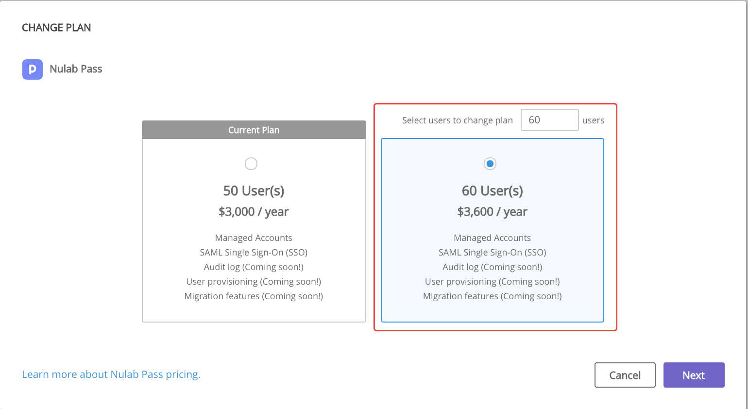Select the 60 User(s) plan radio button
The width and height of the screenshot is (748, 409).
(490, 164)
